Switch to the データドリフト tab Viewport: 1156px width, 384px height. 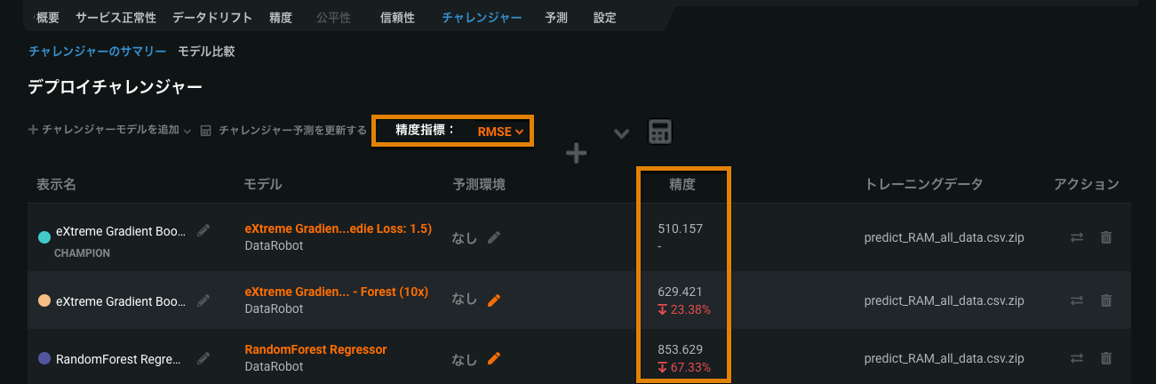click(211, 18)
